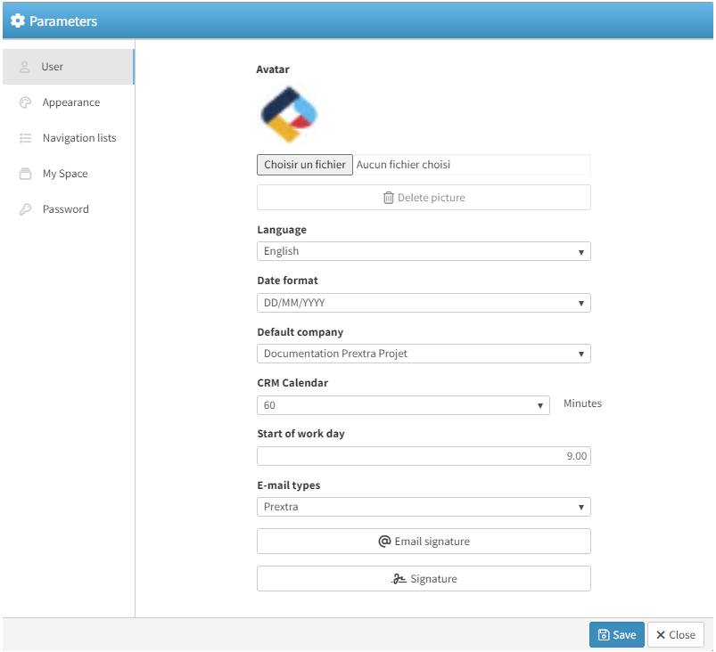Open the Password settings tab
Screen dimensions: 716x652
pyautogui.click(x=65, y=209)
